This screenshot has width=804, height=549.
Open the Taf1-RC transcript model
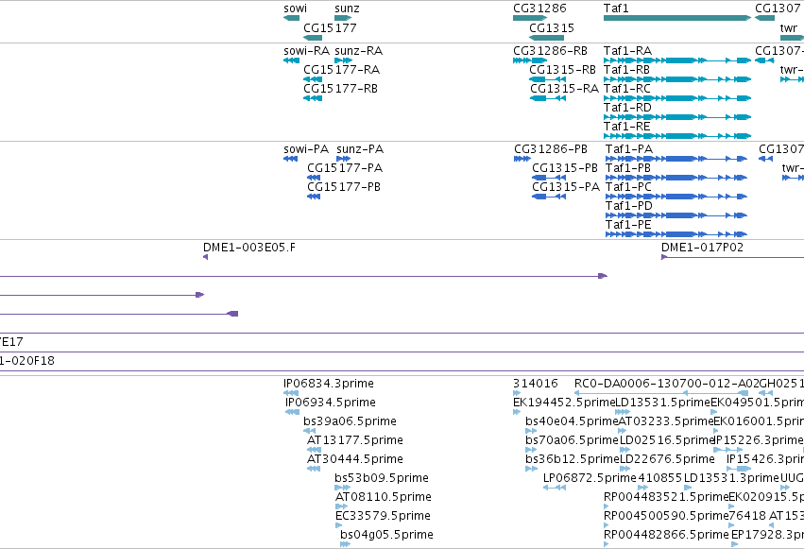(x=677, y=98)
